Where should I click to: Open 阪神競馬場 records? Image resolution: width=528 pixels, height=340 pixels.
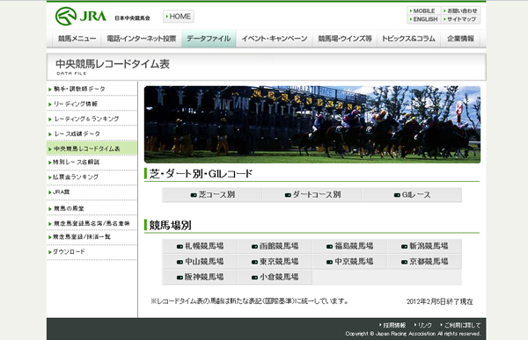200,277
